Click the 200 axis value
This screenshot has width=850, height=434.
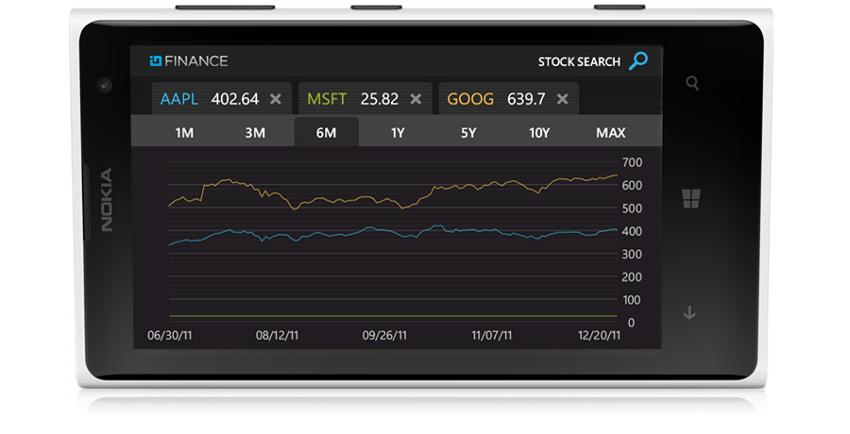point(632,276)
